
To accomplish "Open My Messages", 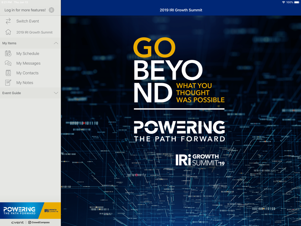I will click(30, 63).
